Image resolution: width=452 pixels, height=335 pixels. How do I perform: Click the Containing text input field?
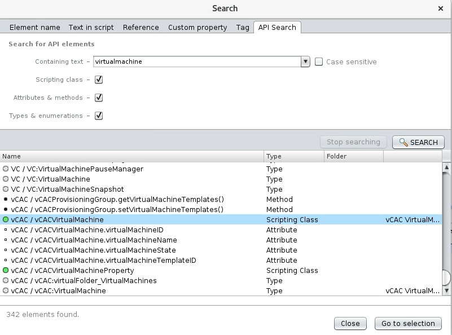point(197,61)
